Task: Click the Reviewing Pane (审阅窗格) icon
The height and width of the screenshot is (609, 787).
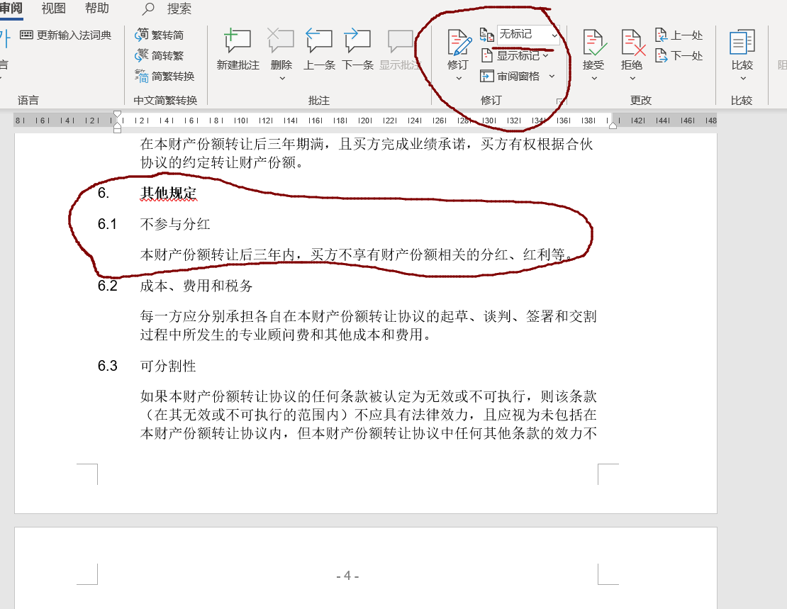Action: tap(487, 77)
